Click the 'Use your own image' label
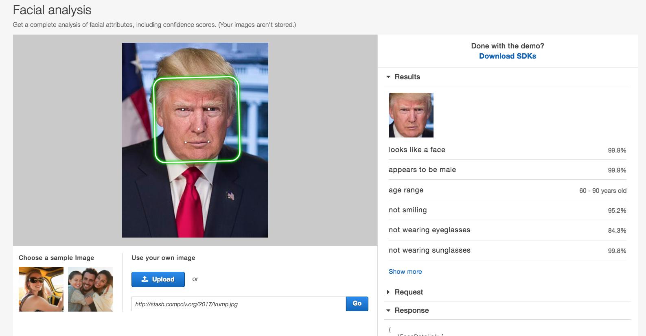646x336 pixels. [163, 257]
